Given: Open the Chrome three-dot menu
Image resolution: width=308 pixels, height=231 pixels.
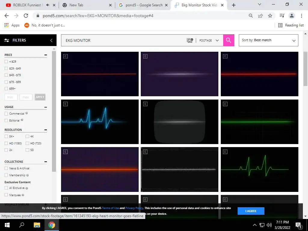Looking at the screenshot, I should [301, 16].
